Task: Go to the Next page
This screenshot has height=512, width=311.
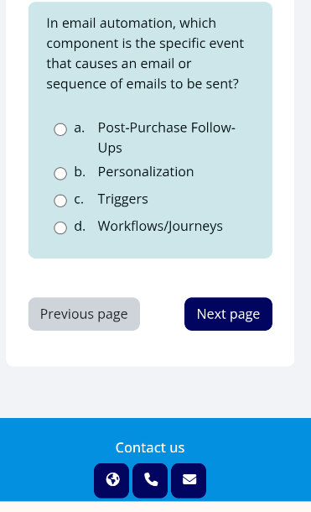Action: [228, 314]
